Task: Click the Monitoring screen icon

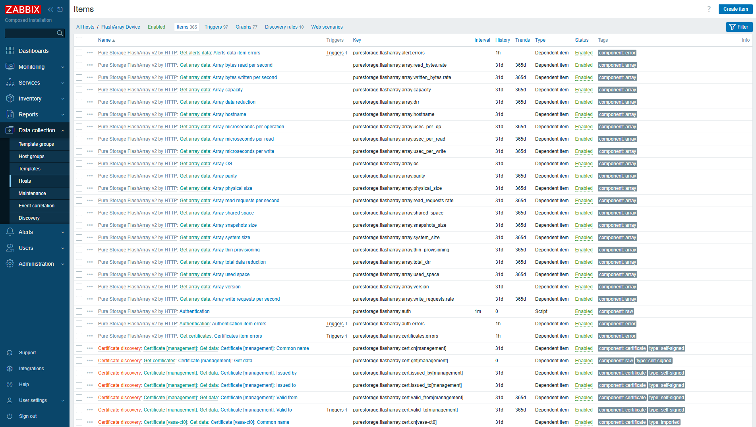Action: pyautogui.click(x=10, y=67)
